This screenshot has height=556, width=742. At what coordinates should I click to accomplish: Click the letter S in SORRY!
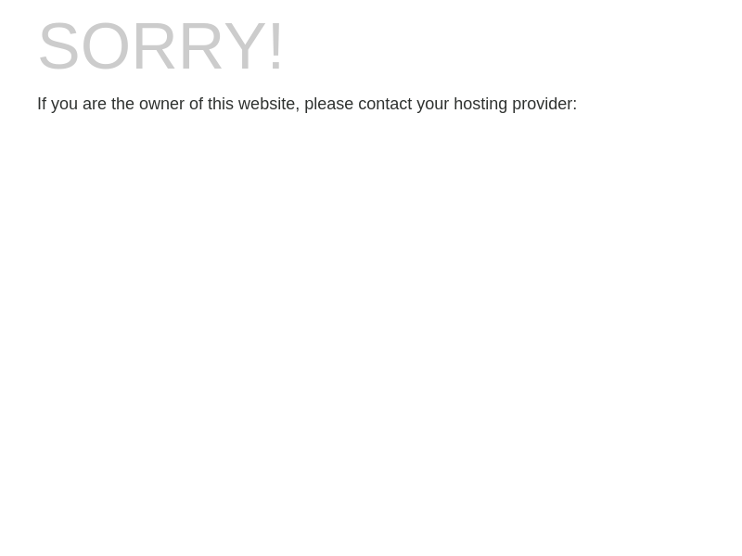click(58, 45)
